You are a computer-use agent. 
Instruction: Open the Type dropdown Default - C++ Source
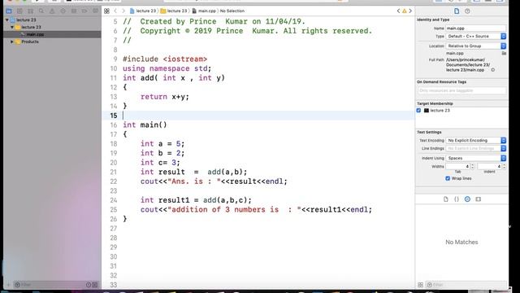(476, 36)
